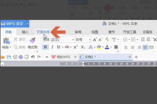The width and height of the screenshot is (157, 104).
Task: Toggle bold formatting
Action: pos(45,47)
